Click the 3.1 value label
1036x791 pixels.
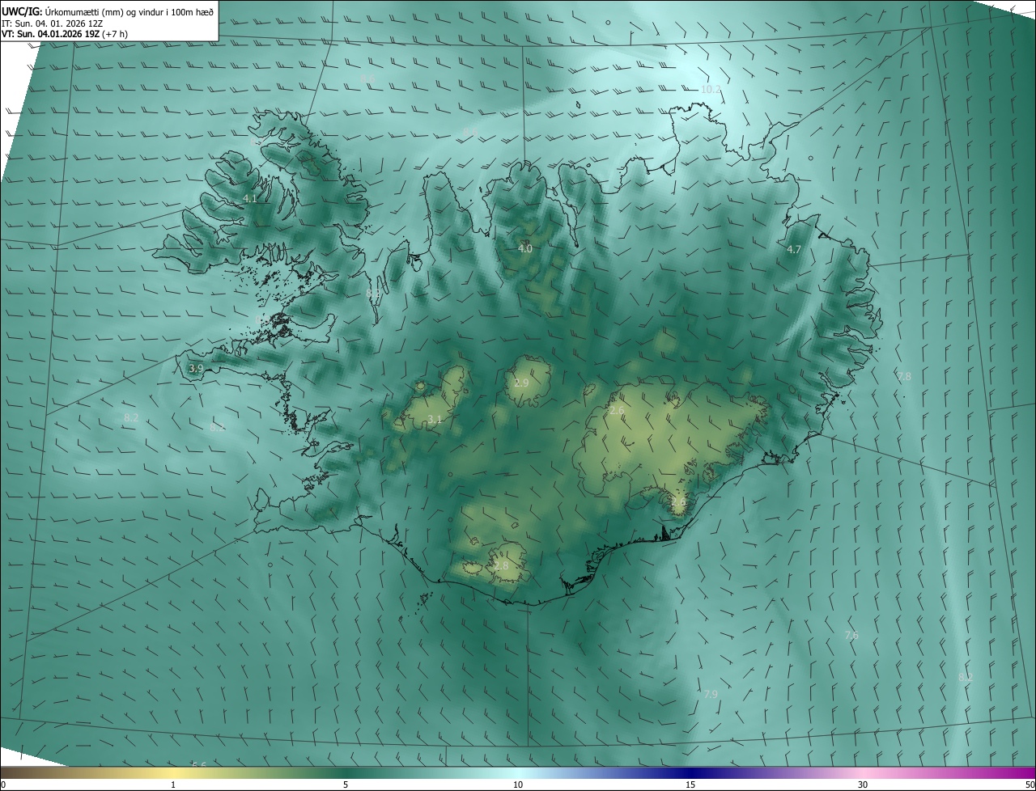pyautogui.click(x=435, y=419)
